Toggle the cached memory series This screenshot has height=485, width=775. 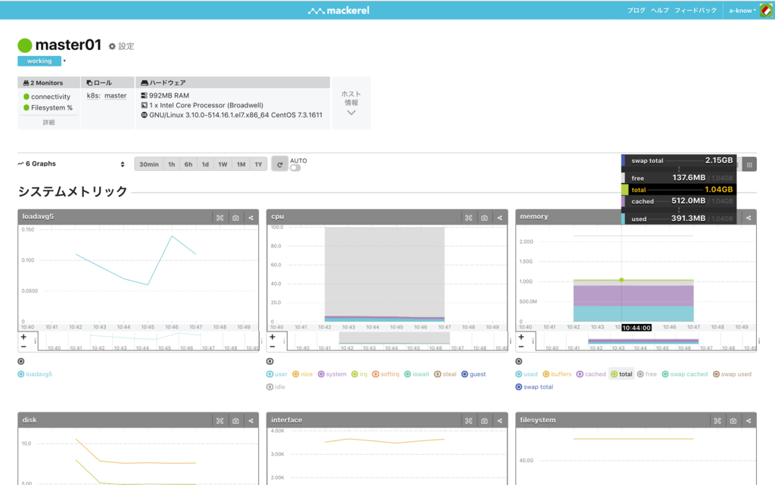(x=591, y=374)
